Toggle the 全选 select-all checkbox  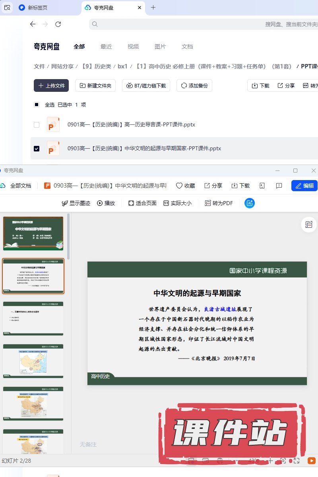pyautogui.click(x=37, y=105)
